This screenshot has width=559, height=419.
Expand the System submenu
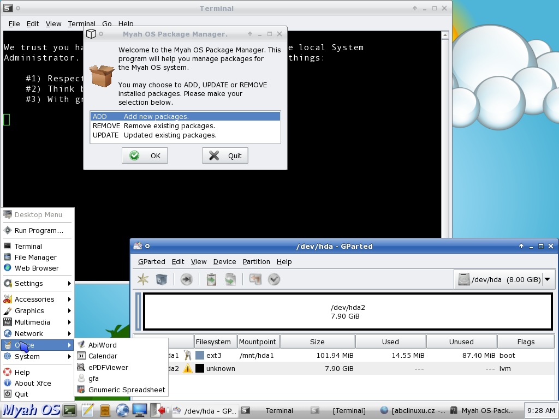pos(38,357)
